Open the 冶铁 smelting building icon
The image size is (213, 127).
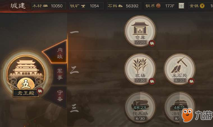click(180, 107)
